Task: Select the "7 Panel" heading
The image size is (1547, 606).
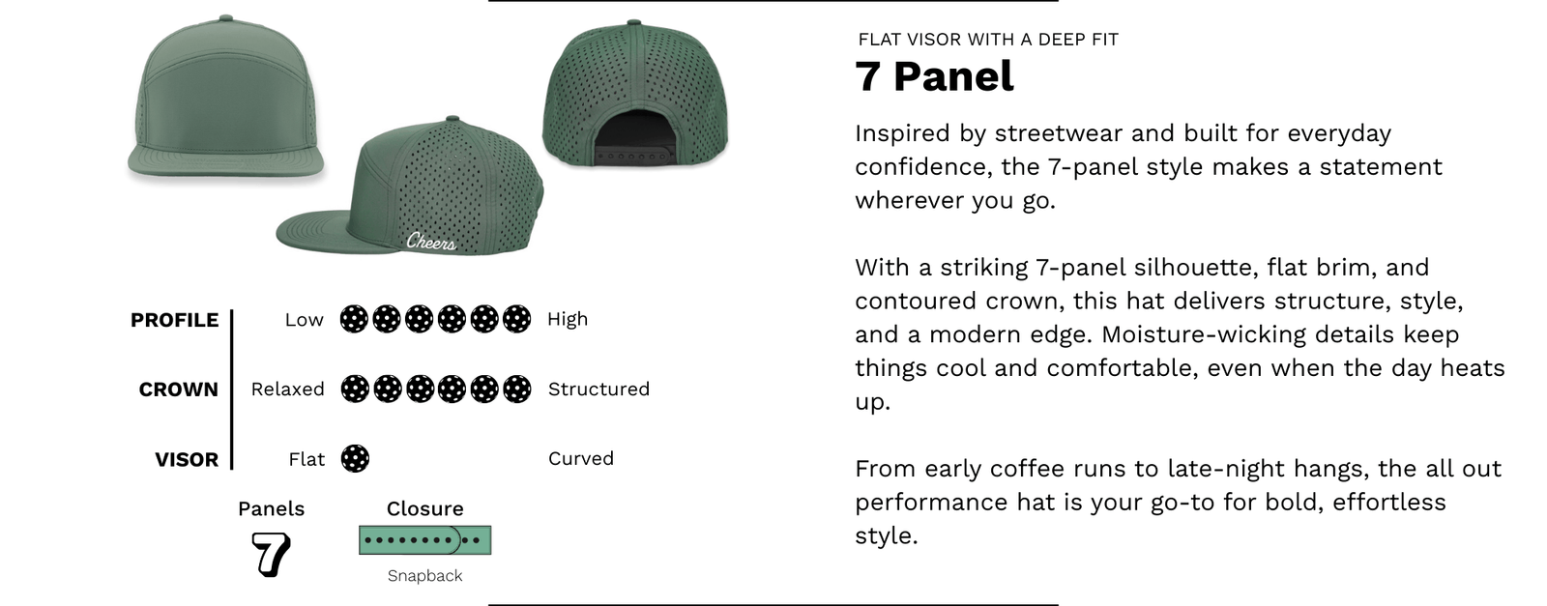Action: (x=934, y=76)
